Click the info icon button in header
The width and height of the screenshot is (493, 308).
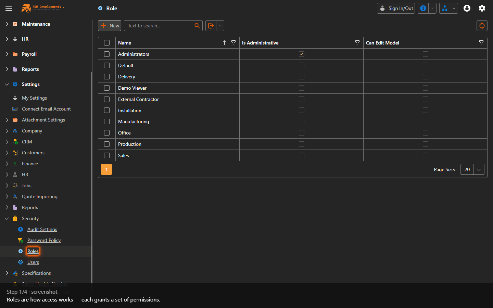tap(423, 8)
